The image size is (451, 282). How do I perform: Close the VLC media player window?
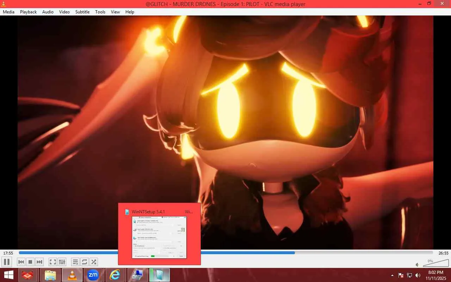click(x=442, y=4)
